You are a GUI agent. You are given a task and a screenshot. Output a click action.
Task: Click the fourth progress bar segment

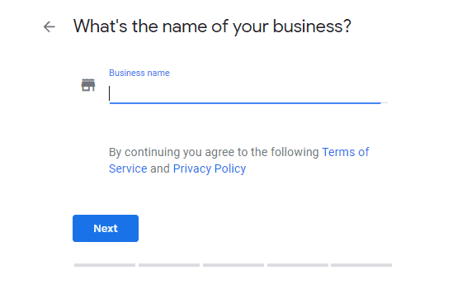pos(298,265)
